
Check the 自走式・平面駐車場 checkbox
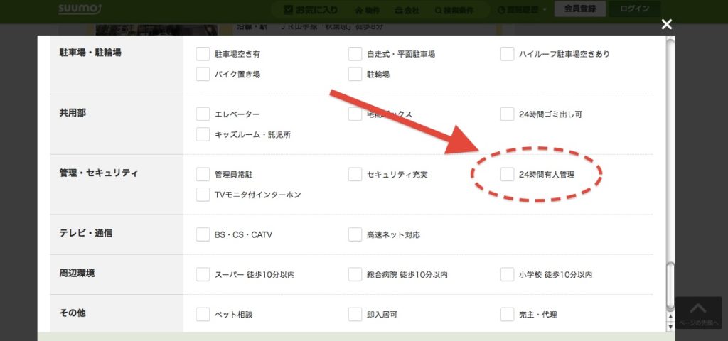coord(355,54)
